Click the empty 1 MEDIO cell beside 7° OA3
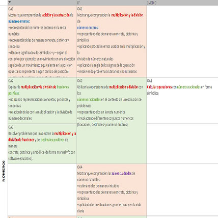 coord(182,144)
